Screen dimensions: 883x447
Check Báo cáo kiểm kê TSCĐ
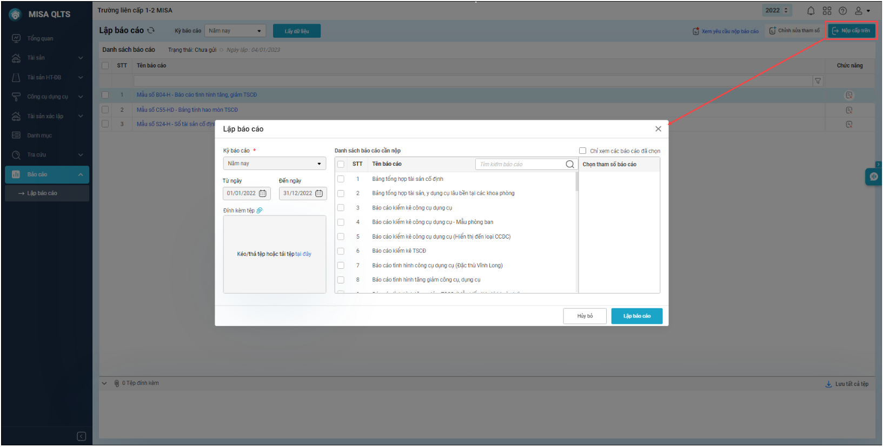pyautogui.click(x=341, y=251)
